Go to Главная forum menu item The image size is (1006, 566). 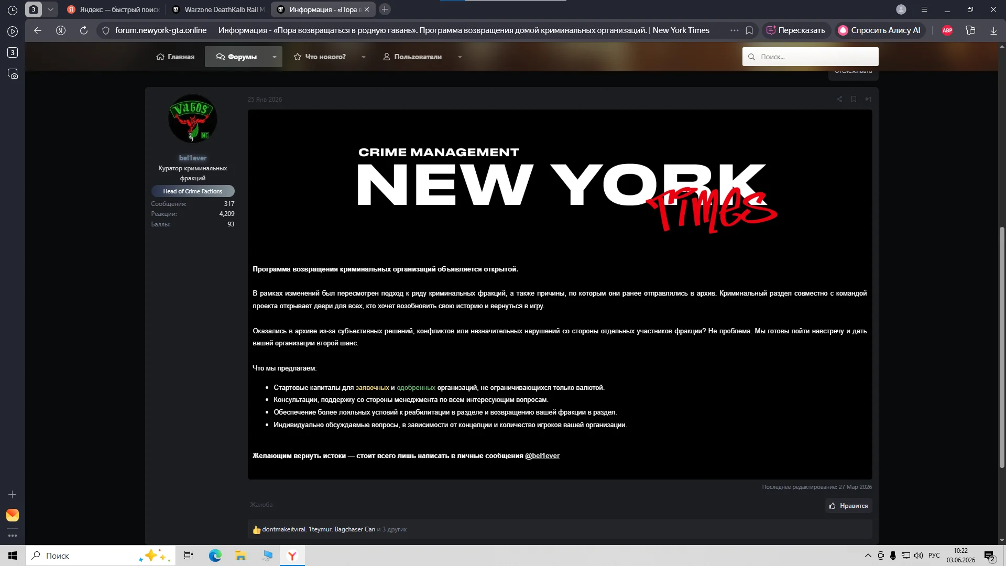pyautogui.click(x=176, y=57)
